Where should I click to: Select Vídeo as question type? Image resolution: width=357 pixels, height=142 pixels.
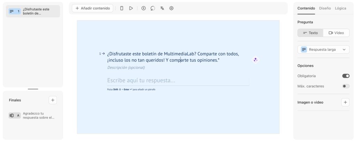click(336, 33)
